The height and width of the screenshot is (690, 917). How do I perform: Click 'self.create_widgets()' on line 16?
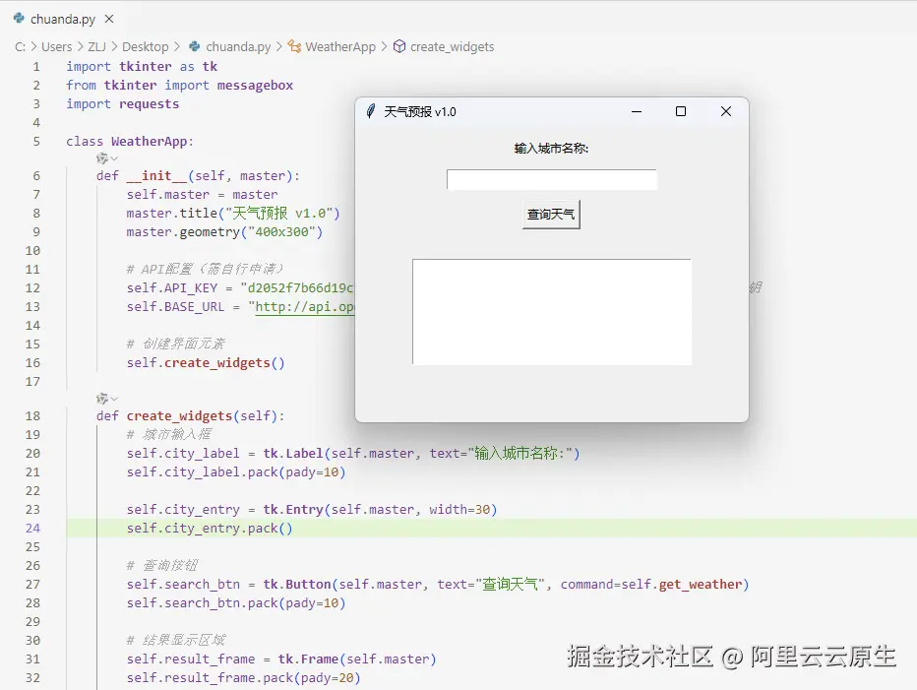click(x=206, y=363)
